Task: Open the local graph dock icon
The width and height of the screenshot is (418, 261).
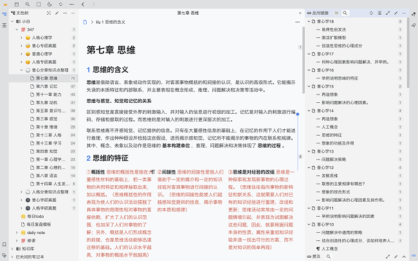Action: point(413,25)
